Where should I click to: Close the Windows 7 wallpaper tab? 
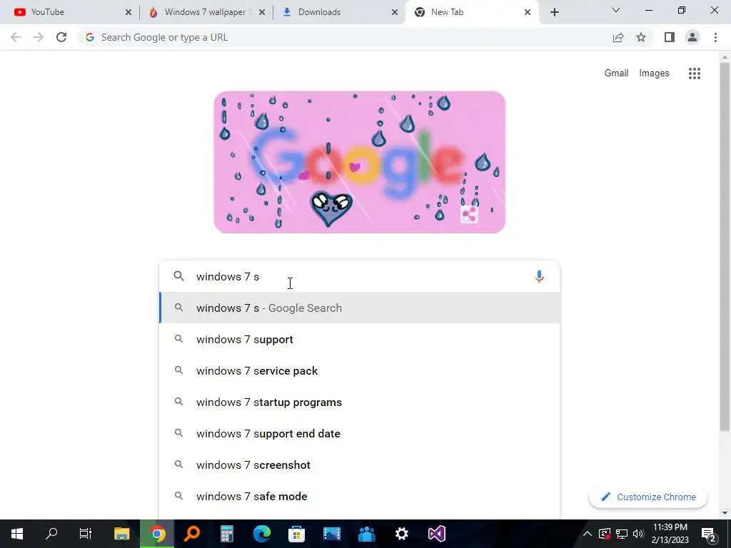pyautogui.click(x=261, y=12)
